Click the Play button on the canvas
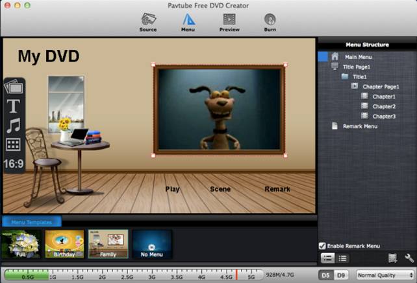Image resolution: width=417 pixels, height=283 pixels. [x=172, y=189]
